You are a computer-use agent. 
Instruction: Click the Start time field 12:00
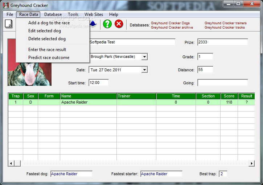(x=99, y=83)
